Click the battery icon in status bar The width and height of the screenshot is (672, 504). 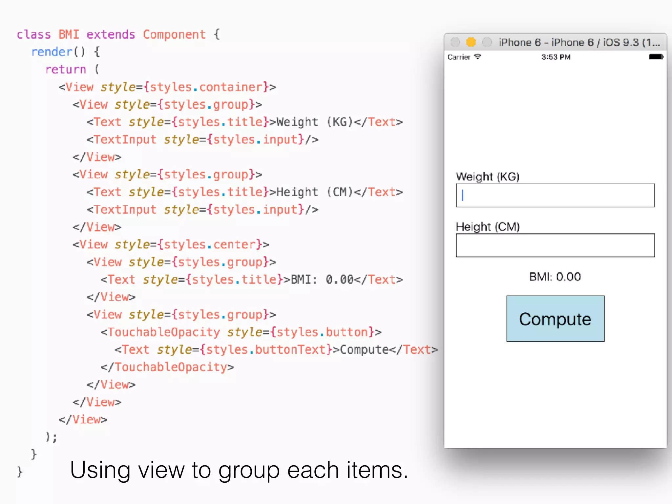(656, 57)
